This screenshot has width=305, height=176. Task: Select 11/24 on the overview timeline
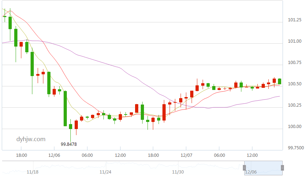(x=106, y=172)
